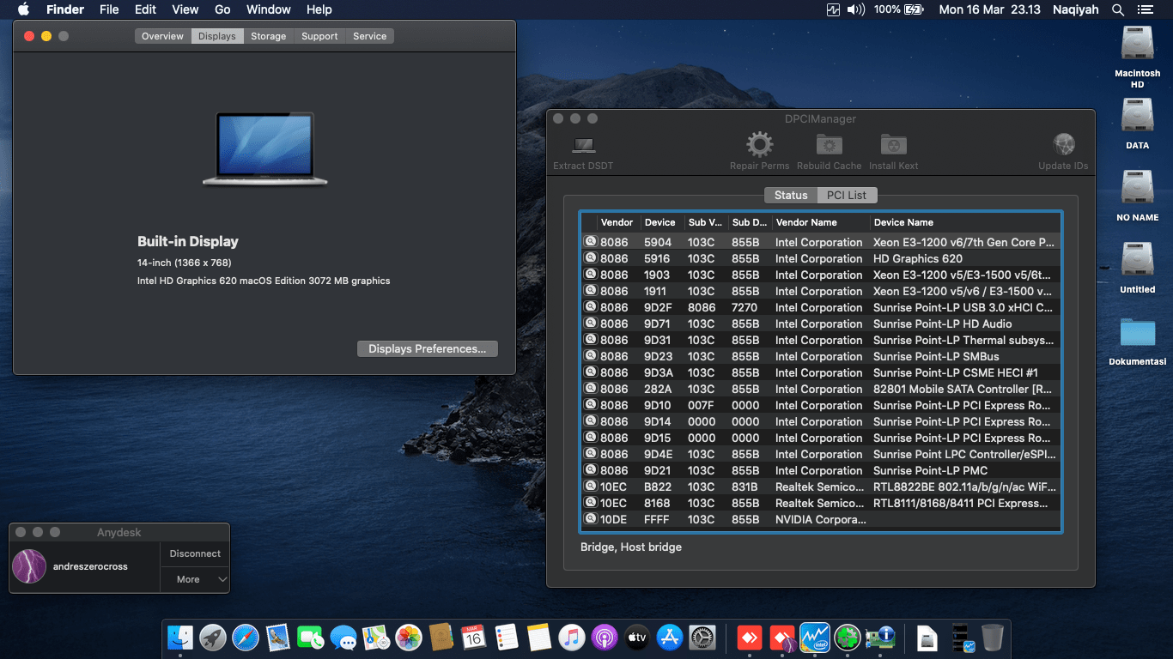The image size is (1173, 659).
Task: Click the Displays Preferences button
Action: [428, 348]
